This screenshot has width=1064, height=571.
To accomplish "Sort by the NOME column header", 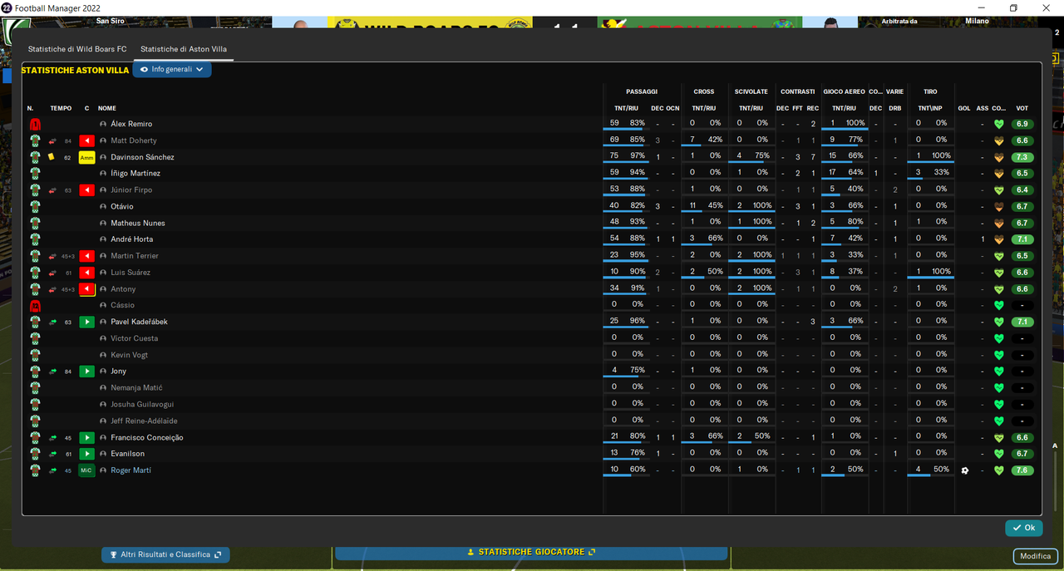I will 107,108.
